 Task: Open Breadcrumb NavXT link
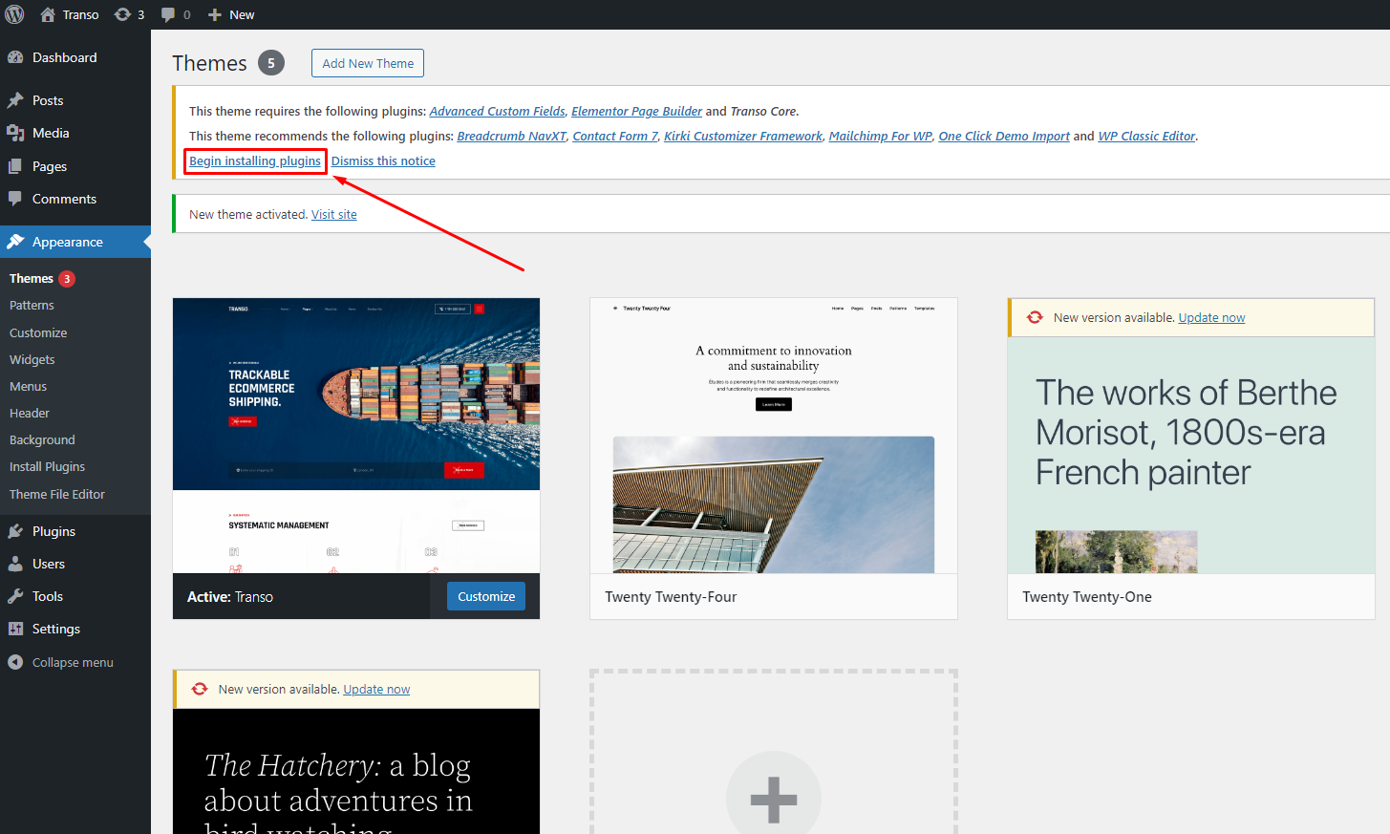pyautogui.click(x=512, y=136)
